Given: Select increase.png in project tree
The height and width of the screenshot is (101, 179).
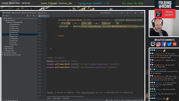Looking at the screenshot, I should tap(15, 31).
